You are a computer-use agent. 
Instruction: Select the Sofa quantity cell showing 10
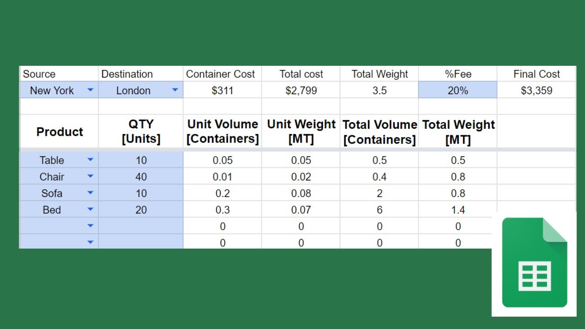(x=141, y=193)
